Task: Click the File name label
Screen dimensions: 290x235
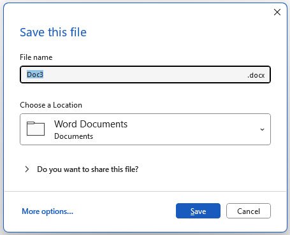Action: coord(36,57)
